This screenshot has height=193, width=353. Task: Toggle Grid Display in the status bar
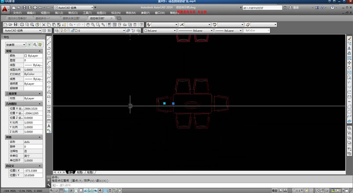coord(61,191)
